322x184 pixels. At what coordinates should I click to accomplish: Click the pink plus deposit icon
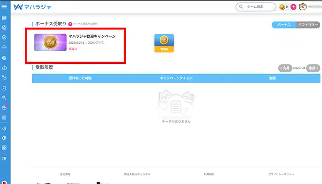click(293, 7)
